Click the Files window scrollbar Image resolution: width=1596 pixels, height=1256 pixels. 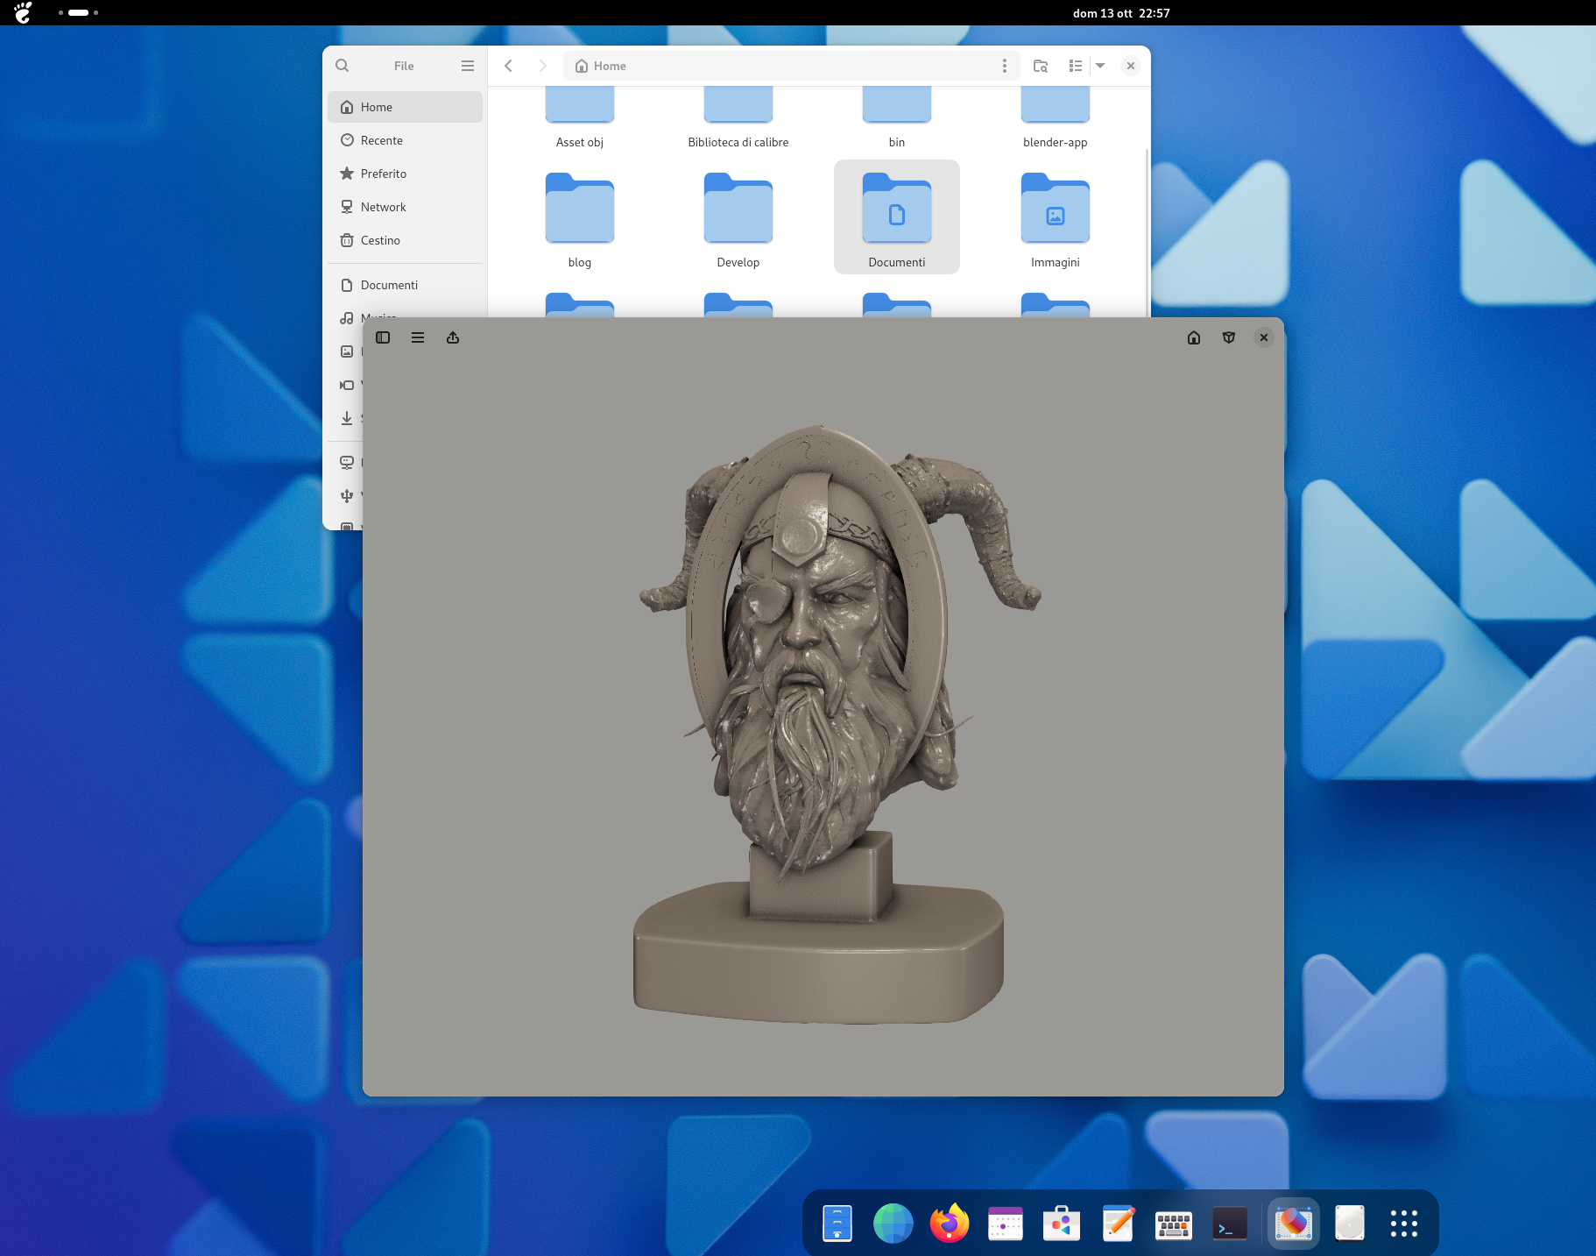1147,233
